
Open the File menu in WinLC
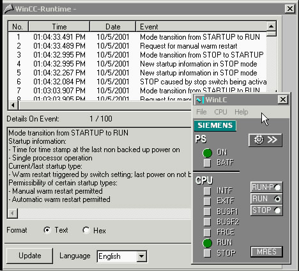[201, 112]
